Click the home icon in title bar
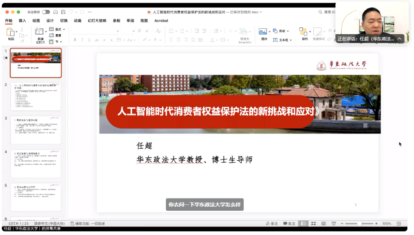Image resolution: width=414 pixels, height=235 pixels. [55, 12]
